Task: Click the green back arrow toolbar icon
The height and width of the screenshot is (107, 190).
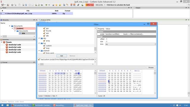Action: click(46, 5)
